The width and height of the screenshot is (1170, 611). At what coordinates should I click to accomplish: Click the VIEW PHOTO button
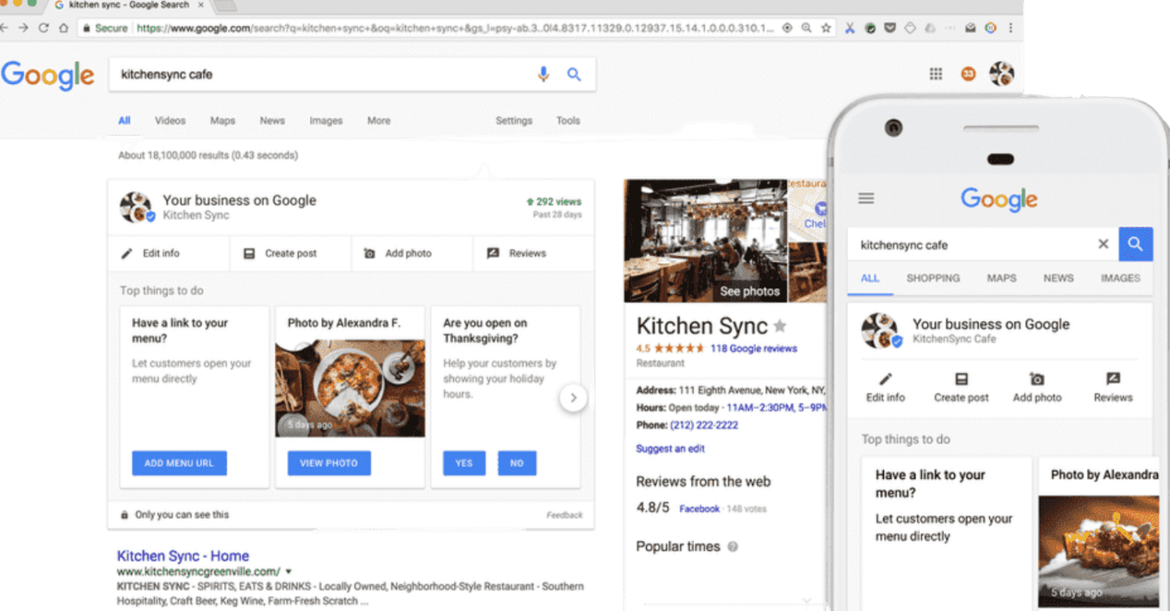click(x=329, y=463)
